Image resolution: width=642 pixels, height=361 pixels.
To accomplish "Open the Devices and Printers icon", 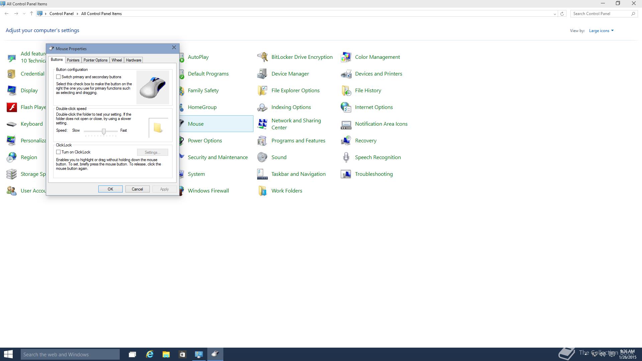I will 346,74.
